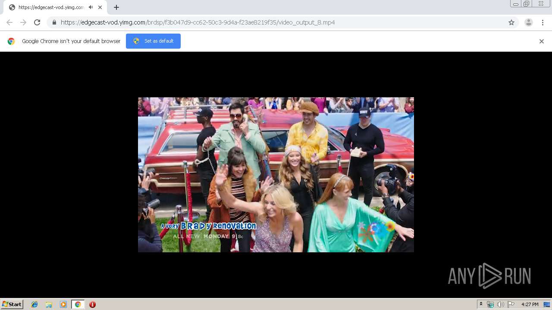Minimize the Chrome window
This screenshot has width=552, height=310.
click(516, 3)
